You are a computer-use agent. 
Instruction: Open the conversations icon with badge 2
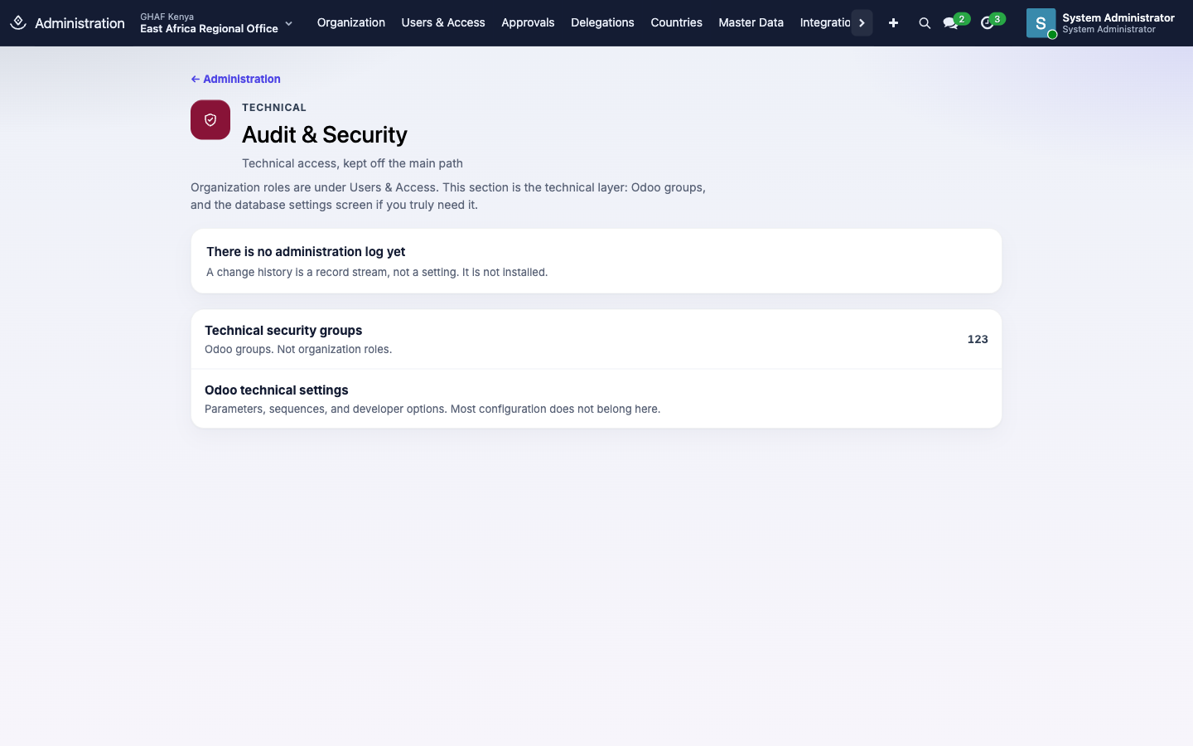pyautogui.click(x=955, y=22)
